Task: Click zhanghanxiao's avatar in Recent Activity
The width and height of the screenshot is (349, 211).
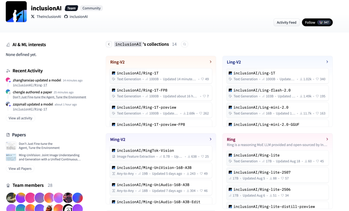Action: coord(8,80)
